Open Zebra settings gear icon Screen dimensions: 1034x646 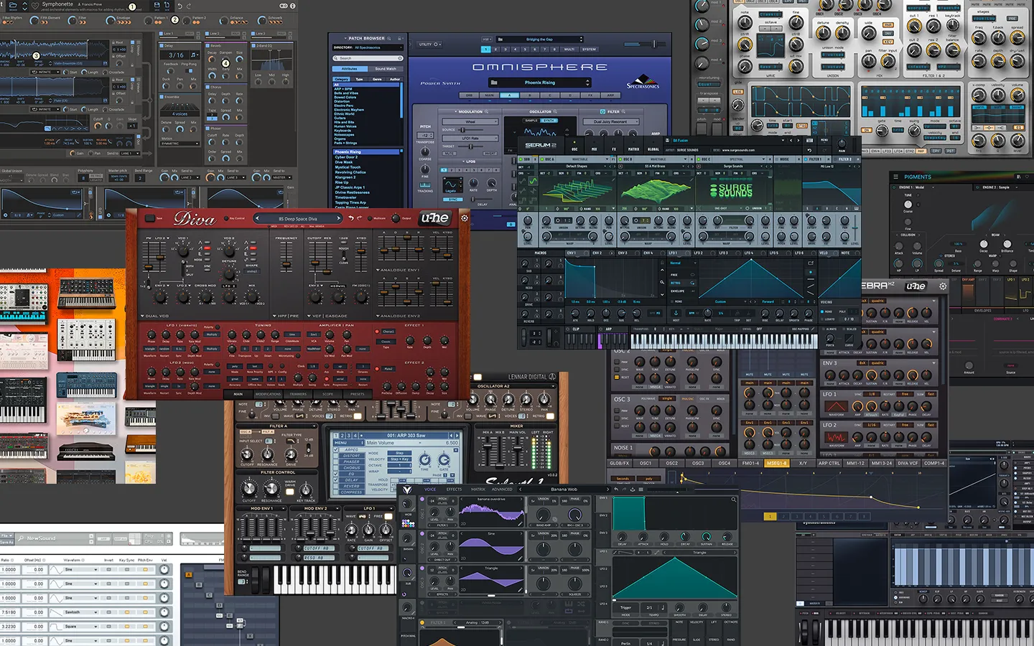[943, 286]
